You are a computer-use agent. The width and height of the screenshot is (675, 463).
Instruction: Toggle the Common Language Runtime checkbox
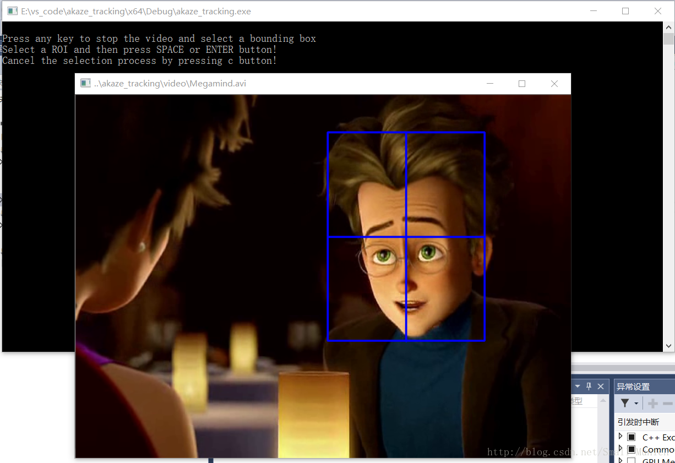click(632, 449)
